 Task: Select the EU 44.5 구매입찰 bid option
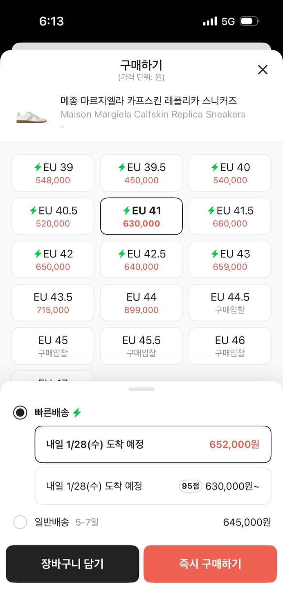pyautogui.click(x=230, y=302)
